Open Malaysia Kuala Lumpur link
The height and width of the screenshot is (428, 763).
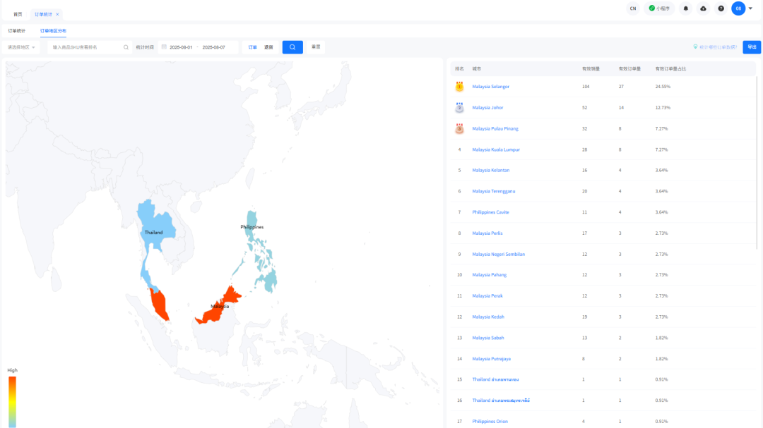(x=496, y=149)
